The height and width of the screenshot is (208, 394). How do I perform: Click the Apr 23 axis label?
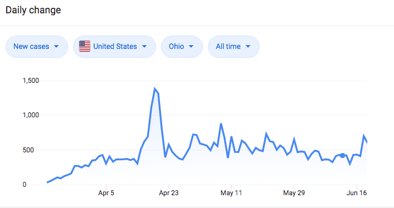[169, 193]
